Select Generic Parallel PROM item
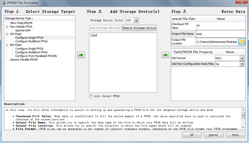The height and width of the screenshot is (143, 249). (24, 60)
